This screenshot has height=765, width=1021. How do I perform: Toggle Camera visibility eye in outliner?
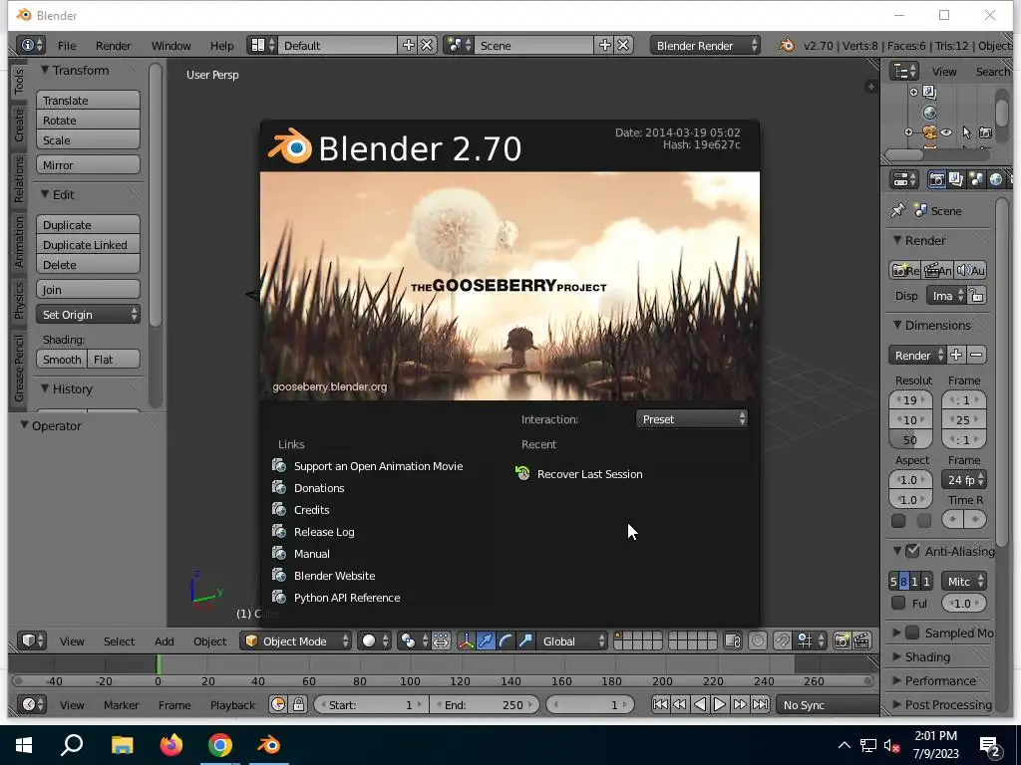coord(947,132)
